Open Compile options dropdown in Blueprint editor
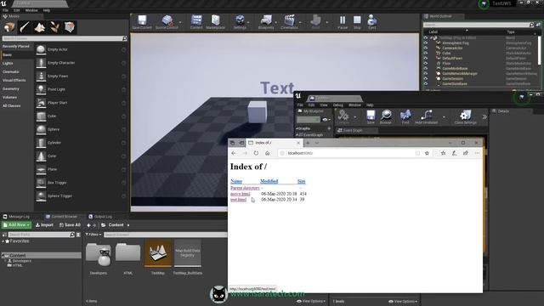Image resolution: width=544 pixels, height=306 pixels. [x=355, y=117]
